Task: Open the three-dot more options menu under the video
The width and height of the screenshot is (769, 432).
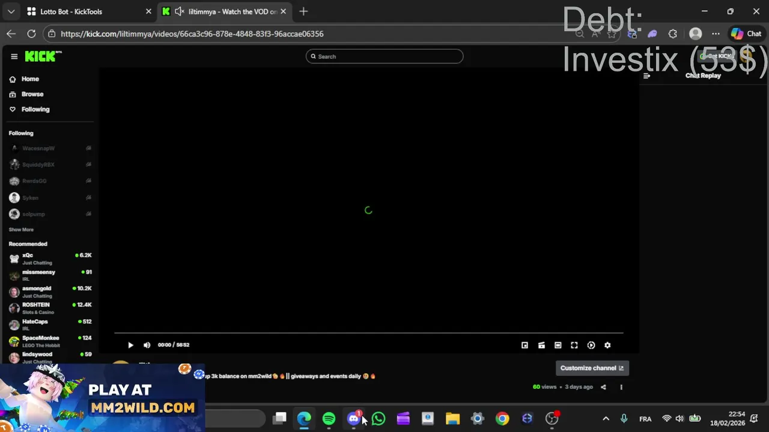Action: (x=621, y=387)
